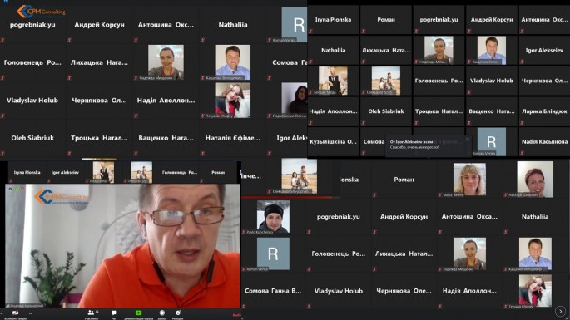Image resolution: width=570 pixels, height=320 pixels.
Task: Click Oleh Siabriuk tile in left gallery
Action: click(x=32, y=138)
